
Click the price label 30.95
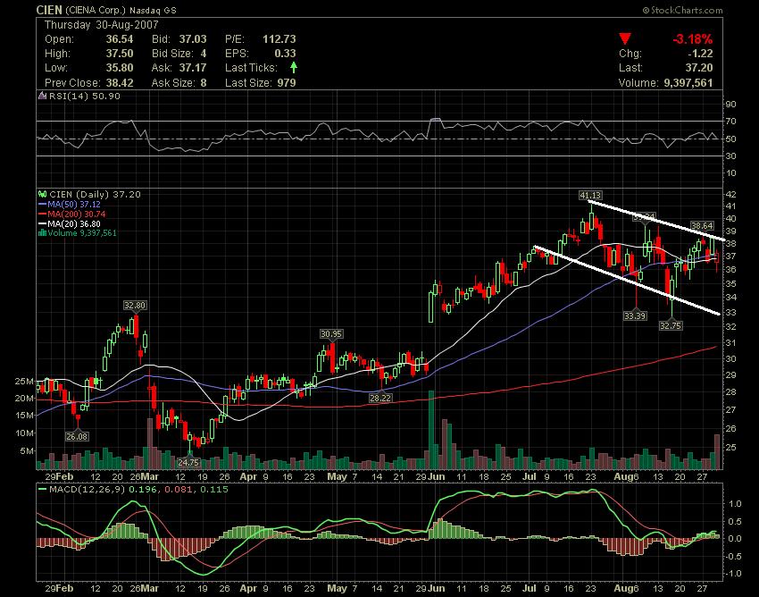tap(331, 334)
